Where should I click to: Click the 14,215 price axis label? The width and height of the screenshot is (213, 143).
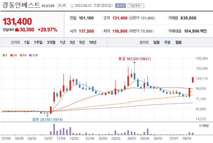[201, 119]
